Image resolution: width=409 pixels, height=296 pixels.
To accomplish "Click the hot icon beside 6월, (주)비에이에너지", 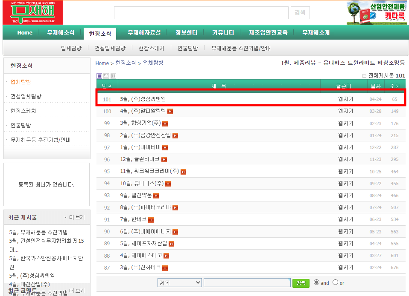I will click(x=175, y=232).
